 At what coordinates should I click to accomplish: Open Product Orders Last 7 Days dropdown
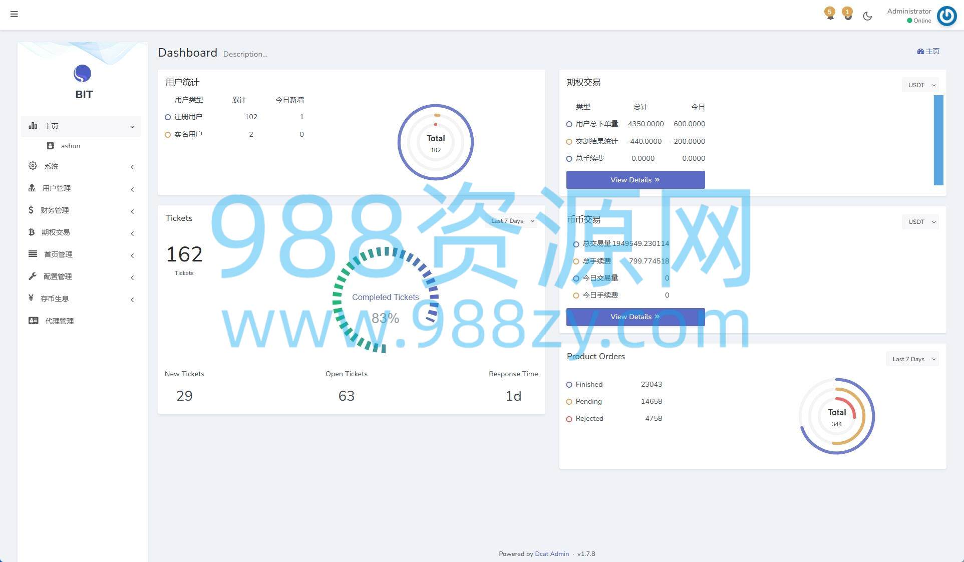click(x=912, y=359)
